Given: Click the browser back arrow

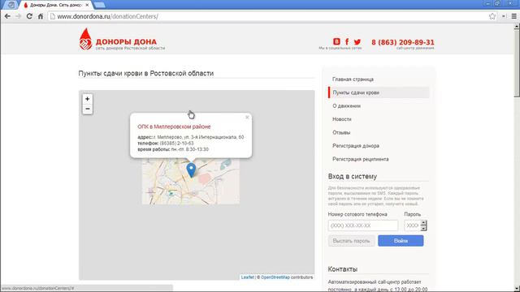Looking at the screenshot, I should coord(7,16).
